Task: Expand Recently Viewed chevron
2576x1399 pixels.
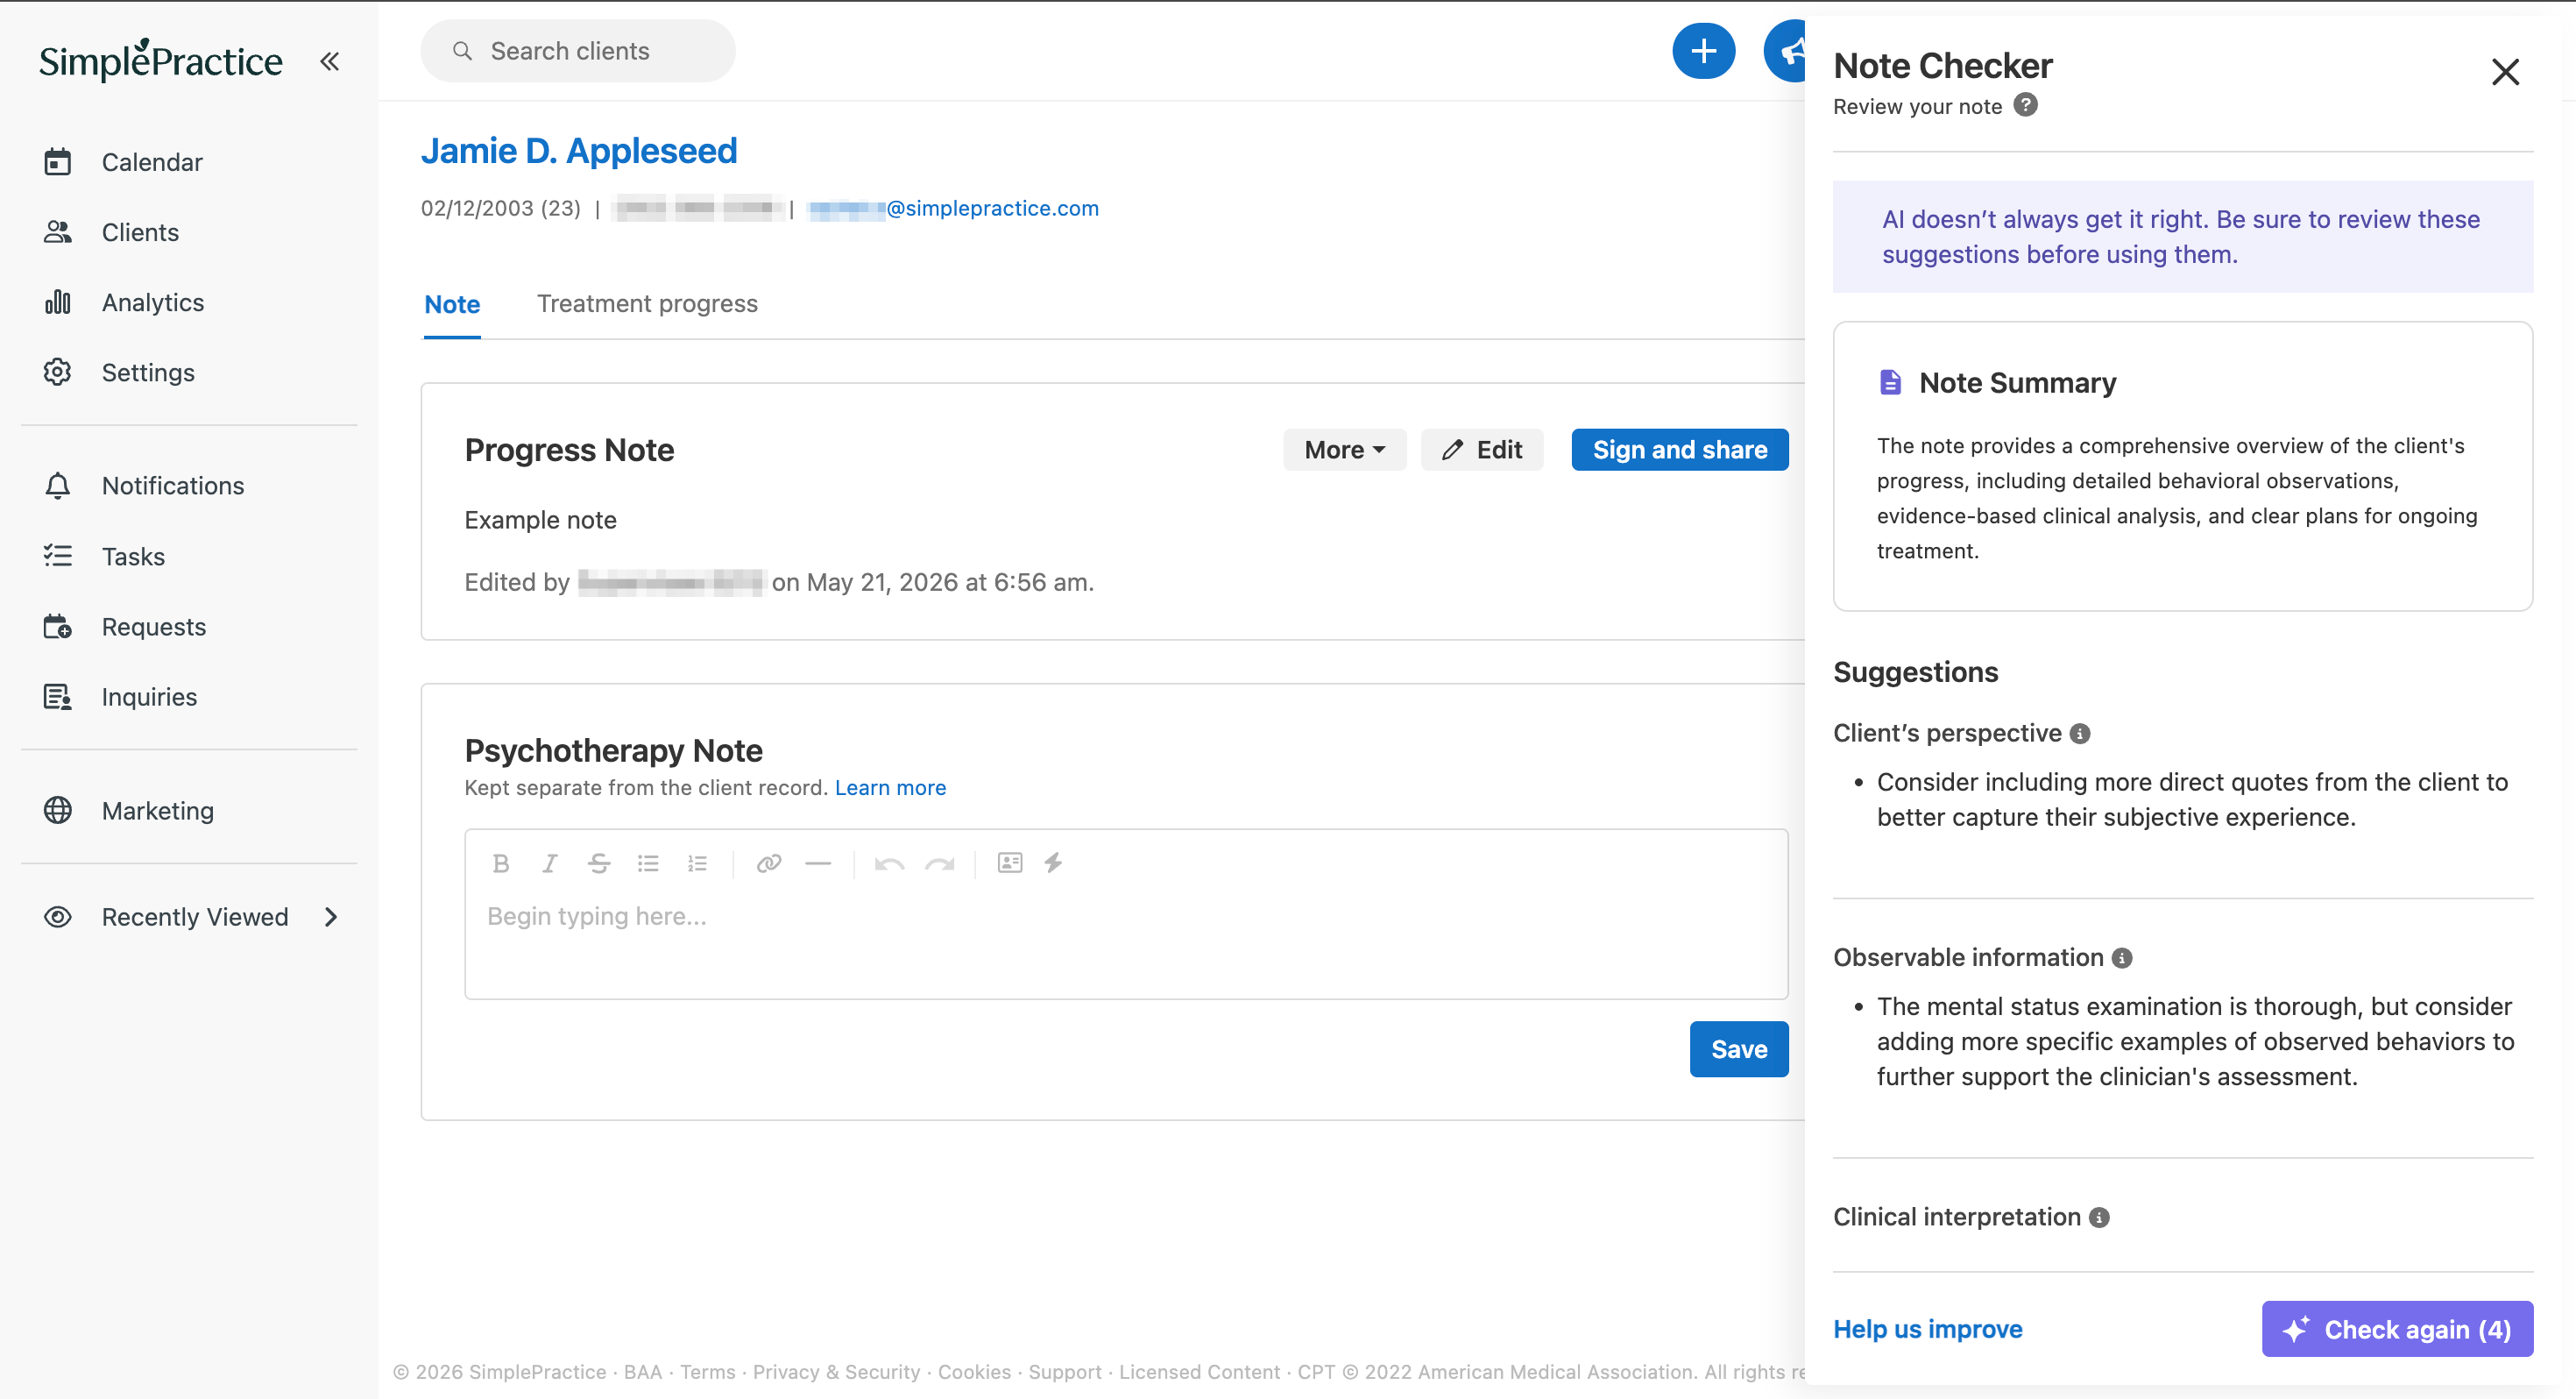Action: (x=331, y=917)
